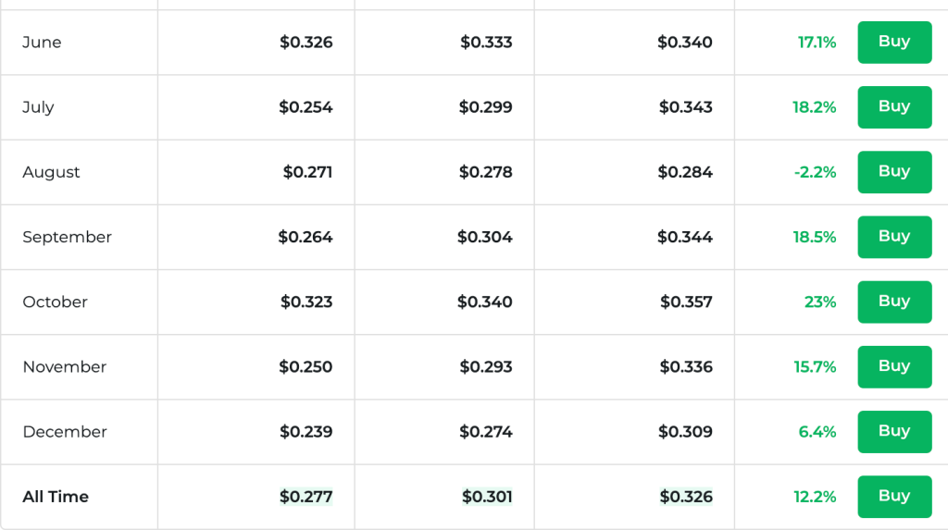Click the -2.2% August change value
The image size is (948, 530).
[x=815, y=172]
